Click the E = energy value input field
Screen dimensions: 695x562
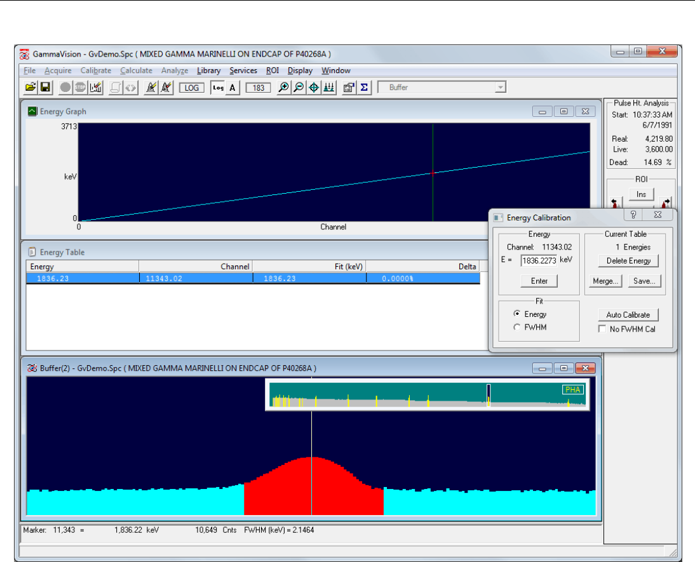[x=538, y=260]
